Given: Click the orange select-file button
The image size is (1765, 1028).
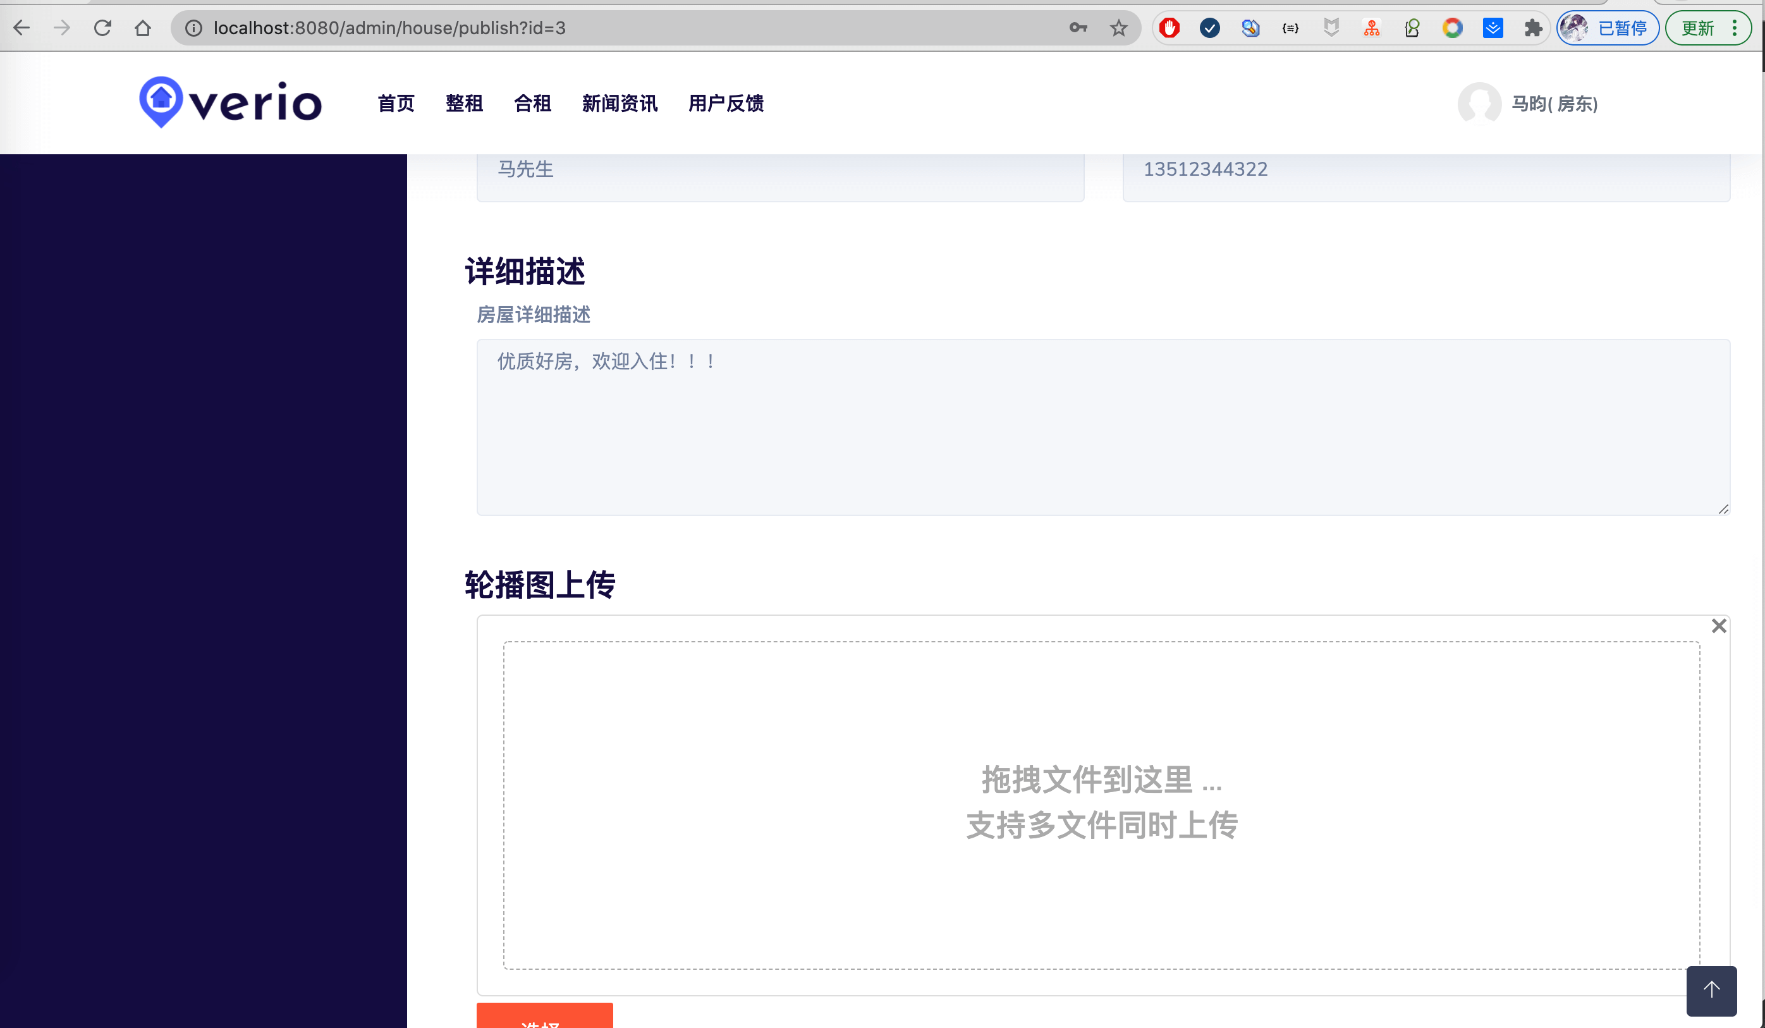Looking at the screenshot, I should point(544,1017).
